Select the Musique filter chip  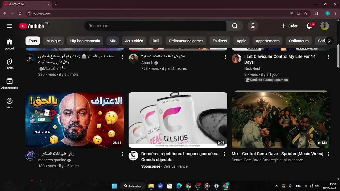(x=53, y=41)
